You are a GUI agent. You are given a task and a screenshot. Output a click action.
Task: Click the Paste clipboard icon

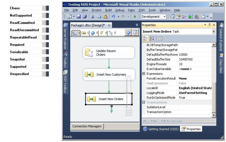coord(105,17)
